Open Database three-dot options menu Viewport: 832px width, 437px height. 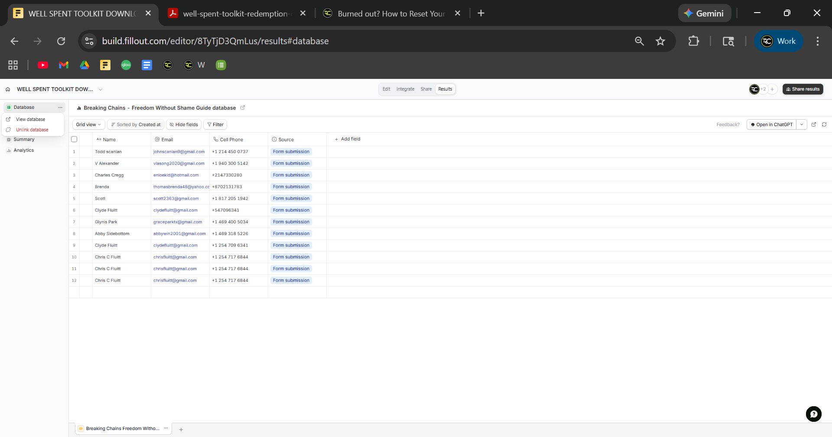(60, 108)
